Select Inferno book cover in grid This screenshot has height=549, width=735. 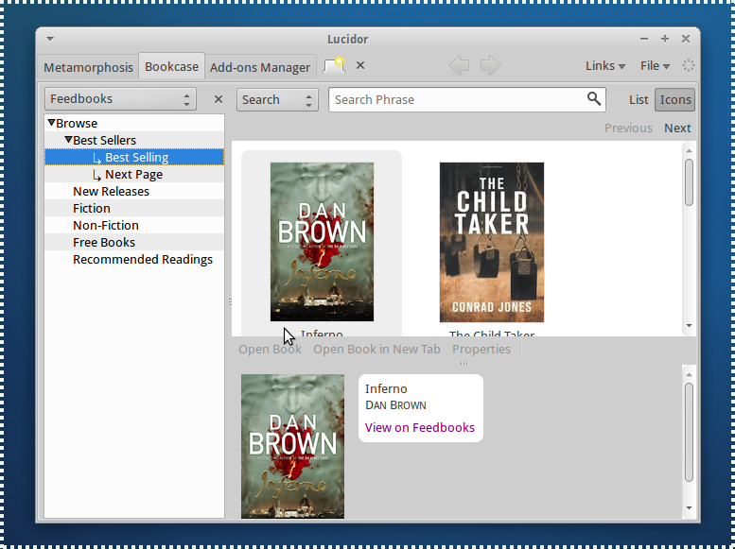click(x=322, y=242)
